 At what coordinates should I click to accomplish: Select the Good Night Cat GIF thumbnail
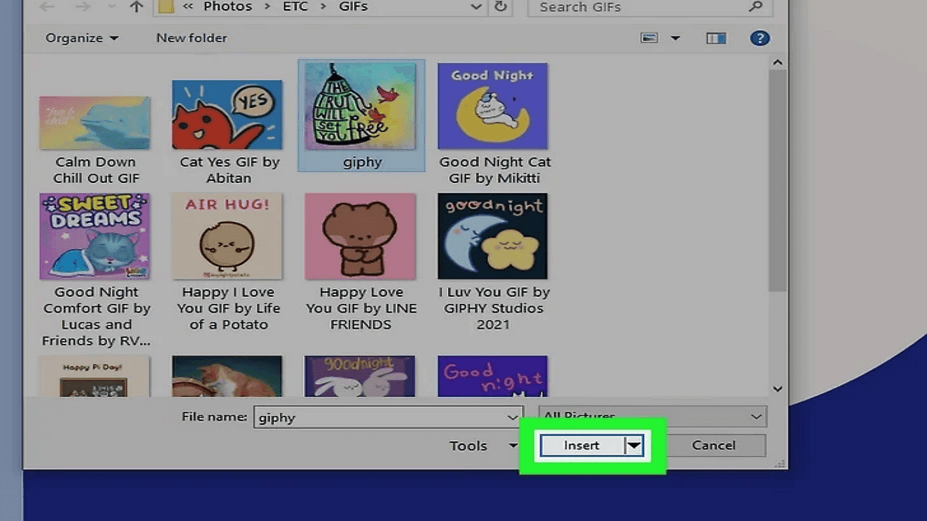493,107
